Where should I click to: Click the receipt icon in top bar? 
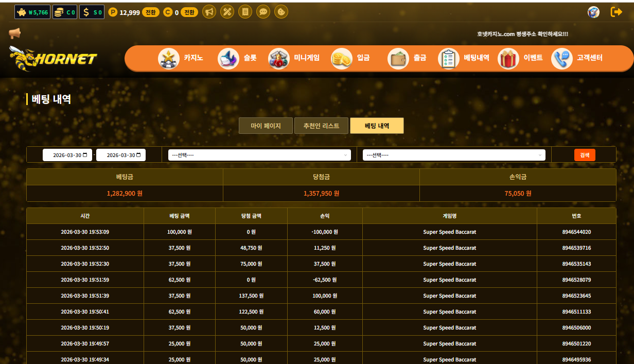coord(245,12)
